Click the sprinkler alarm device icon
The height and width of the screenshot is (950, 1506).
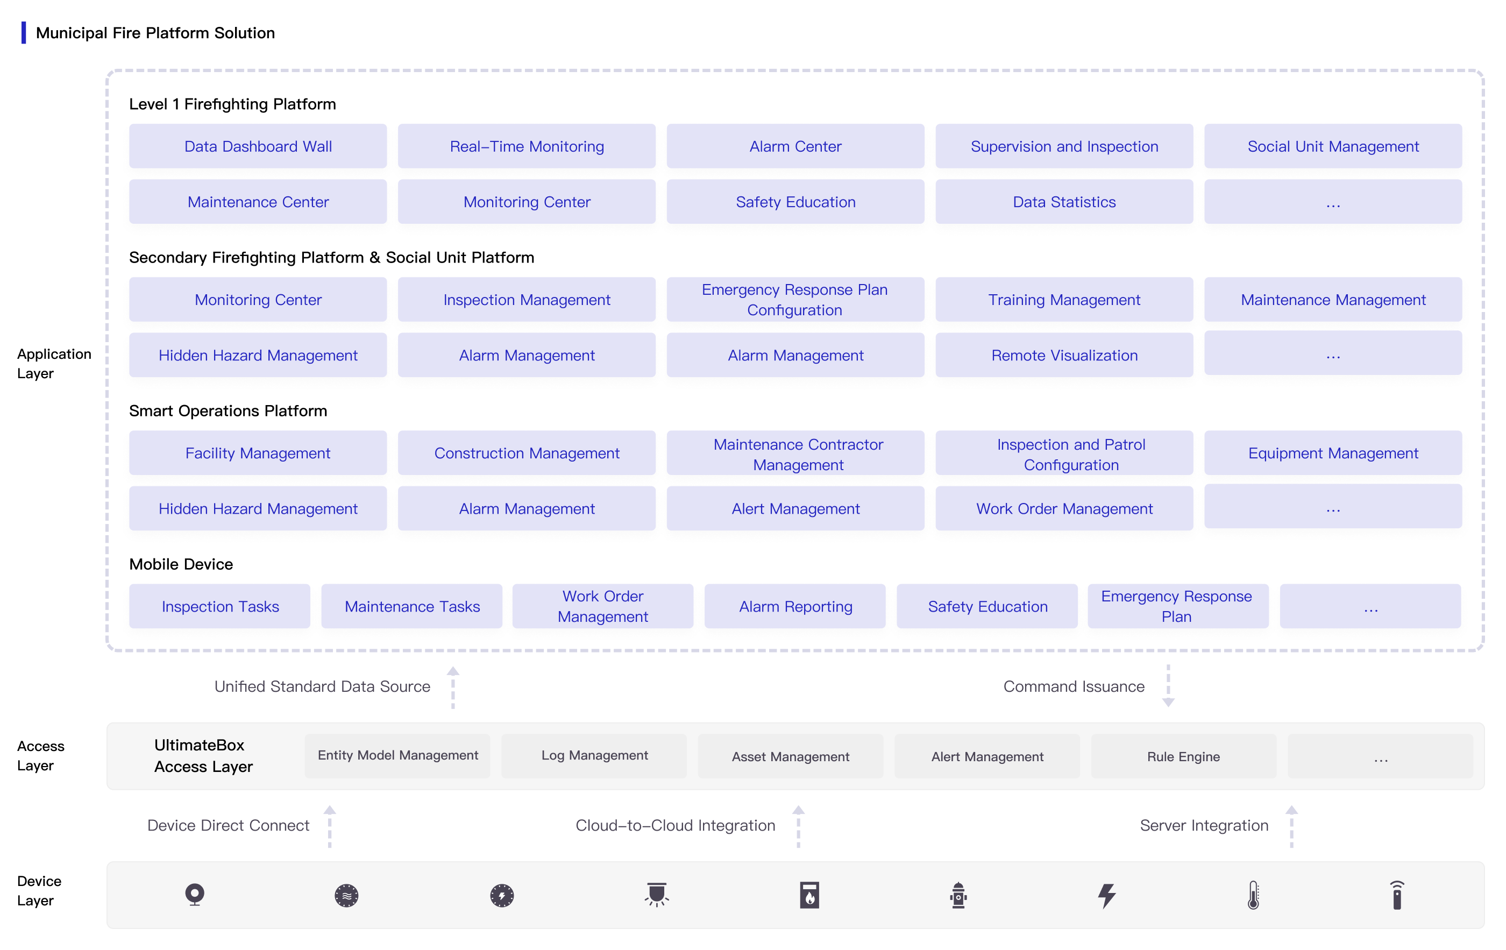[658, 896]
